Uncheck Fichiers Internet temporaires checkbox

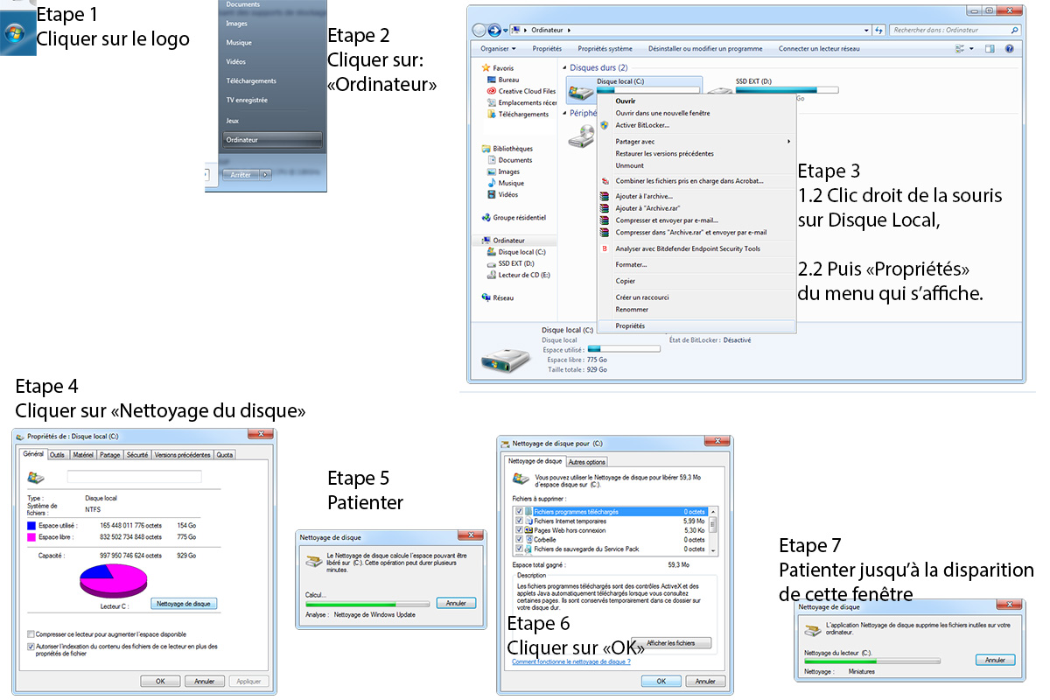click(520, 521)
